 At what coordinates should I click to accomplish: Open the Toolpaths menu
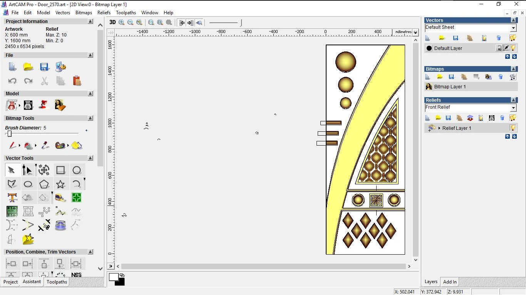(x=126, y=13)
